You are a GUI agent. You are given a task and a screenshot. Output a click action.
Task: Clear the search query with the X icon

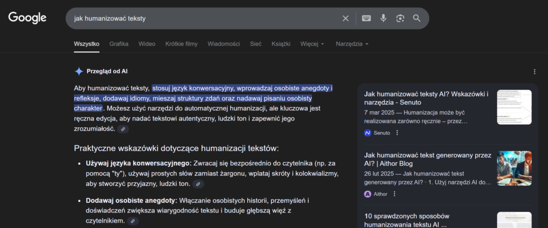click(x=346, y=19)
